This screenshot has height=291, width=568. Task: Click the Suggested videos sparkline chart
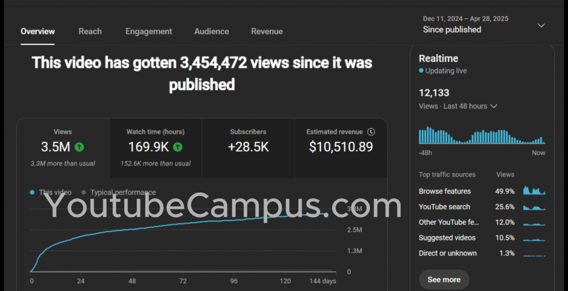coord(534,239)
